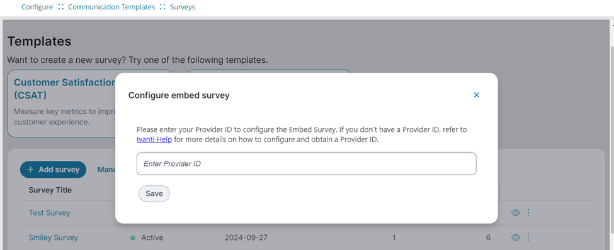This screenshot has height=250, width=614.
Task: Close the Configure embed survey dialog
Action: [476, 95]
